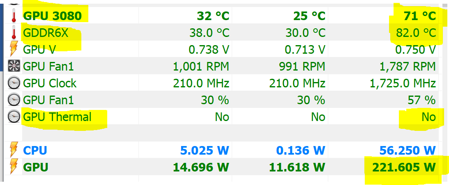Click the 991 RPM fan speed value
Image resolution: width=449 pixels, height=185 pixels.
tap(302, 66)
